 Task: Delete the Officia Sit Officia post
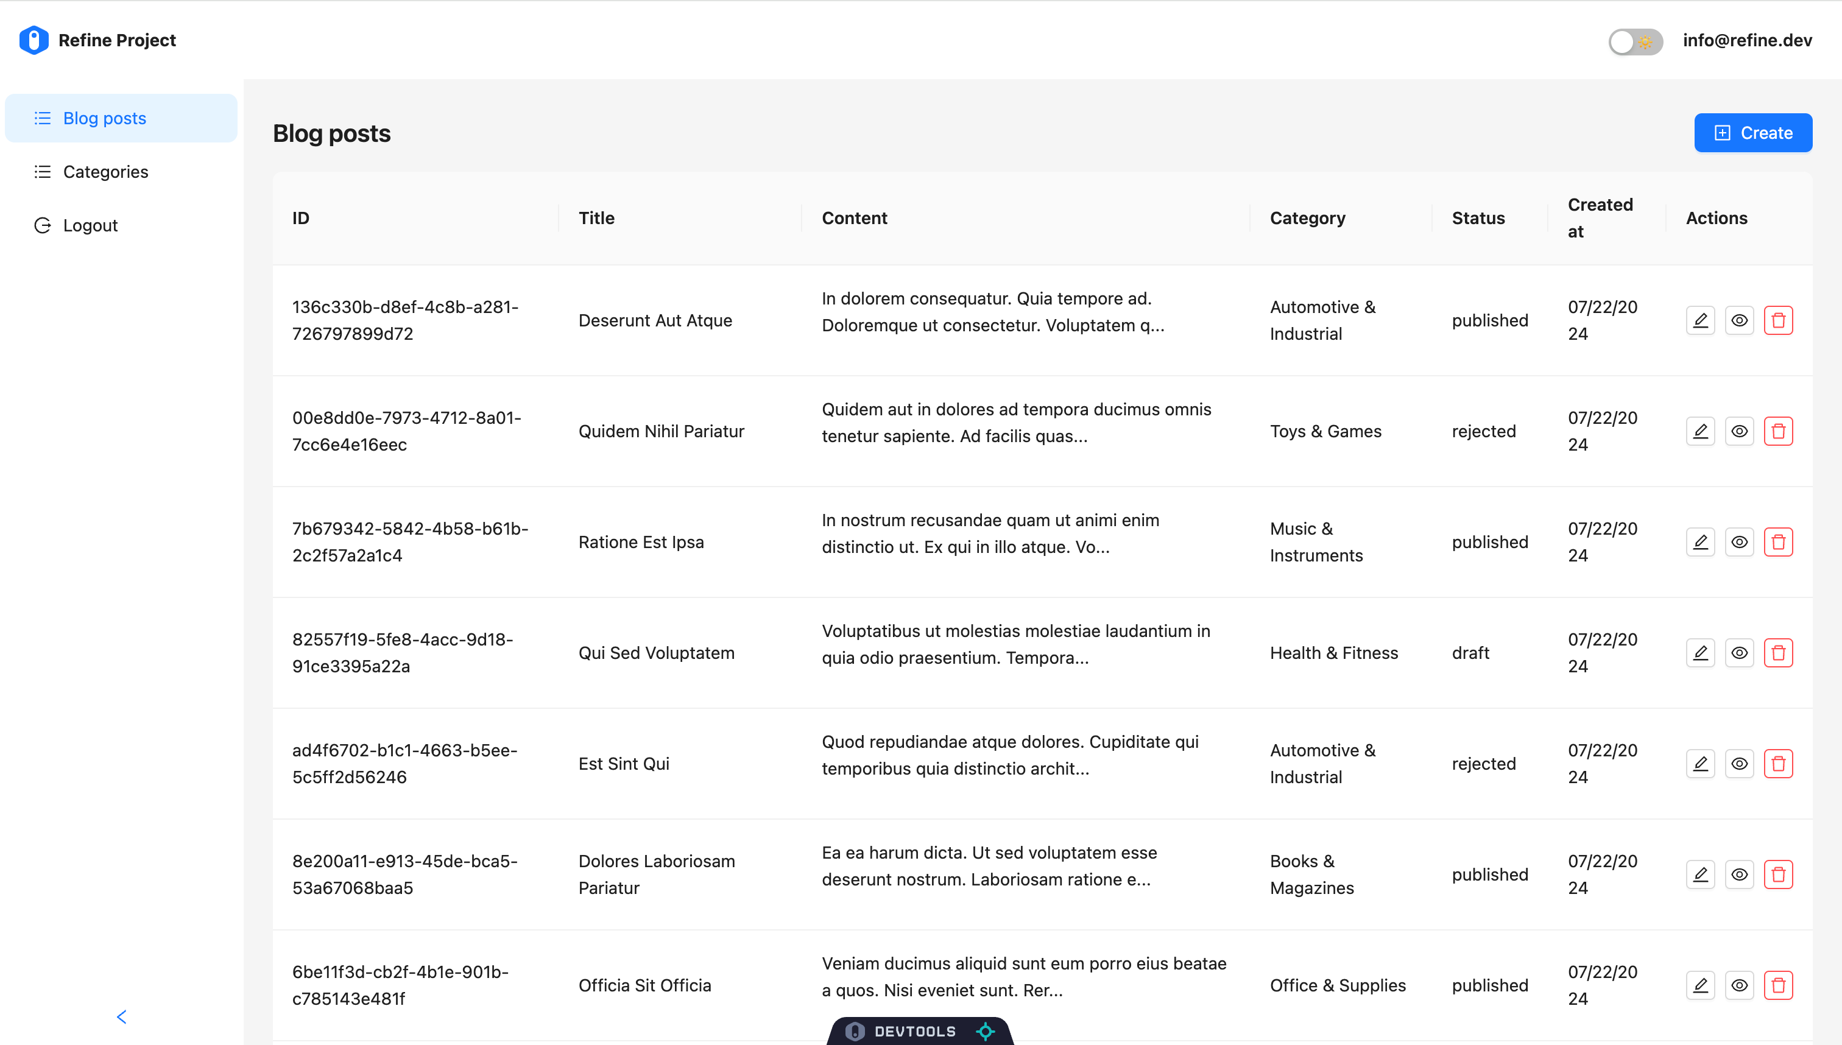click(1777, 985)
